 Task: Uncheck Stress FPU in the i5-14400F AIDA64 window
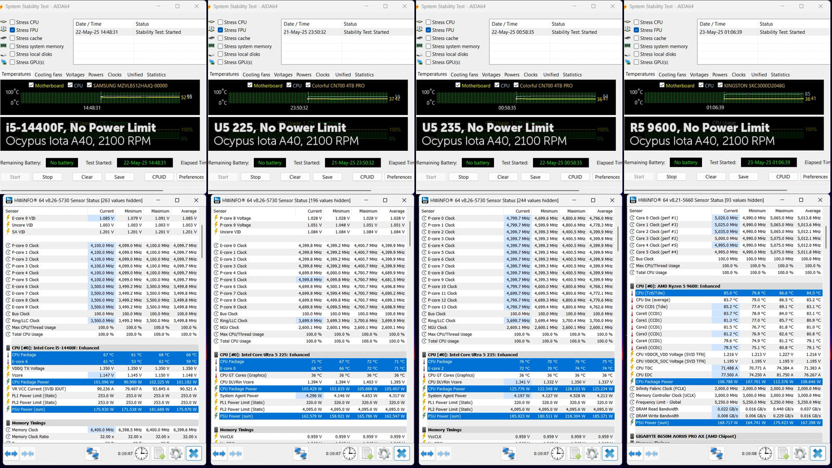tap(12, 30)
